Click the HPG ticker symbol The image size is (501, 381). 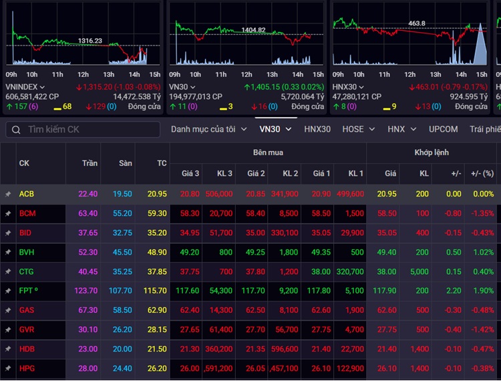coord(27,368)
